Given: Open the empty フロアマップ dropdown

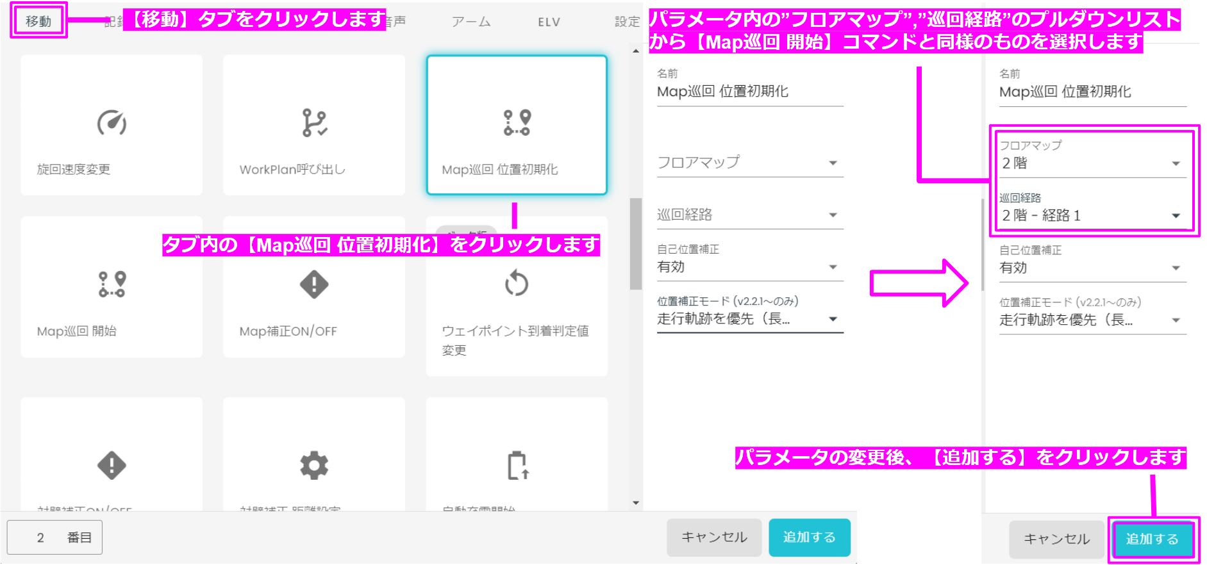Looking at the screenshot, I should pos(750,163).
